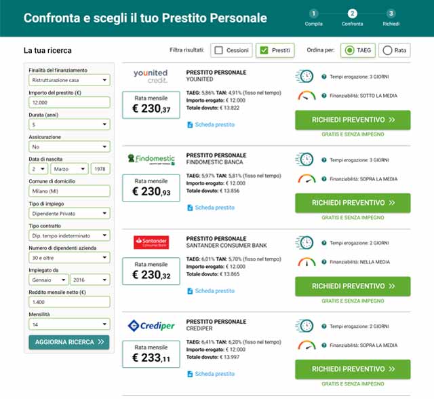This screenshot has height=399, width=434.
Task: Click the Crediper financeability gauge icon
Action: (307, 344)
